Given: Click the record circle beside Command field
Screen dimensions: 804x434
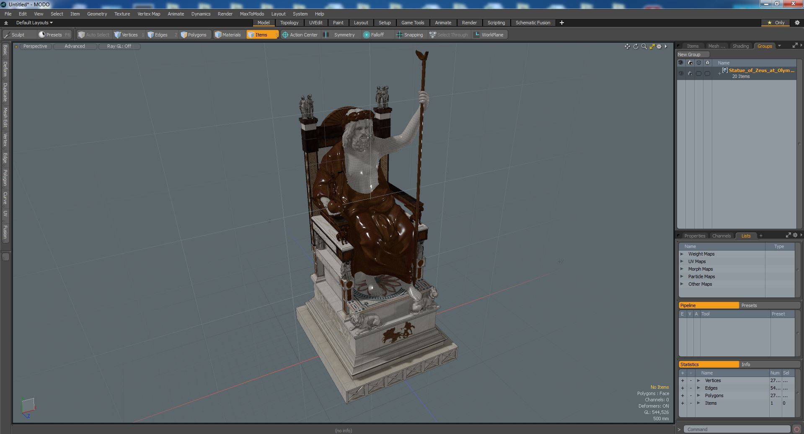Looking at the screenshot, I should pos(796,429).
